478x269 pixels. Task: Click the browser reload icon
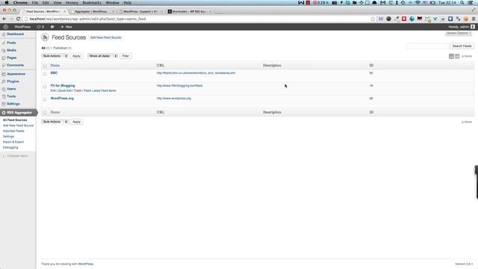pyautogui.click(x=18, y=19)
